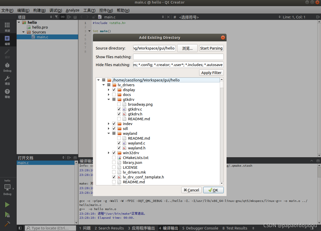This screenshot has height=231, width=321.
Task: Split the open documents (打开文档) panel
Action: pos(69,158)
